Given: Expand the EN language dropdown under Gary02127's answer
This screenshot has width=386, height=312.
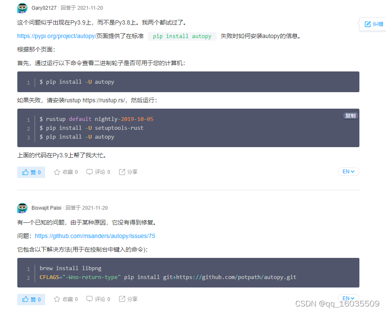Looking at the screenshot, I should click(348, 172).
